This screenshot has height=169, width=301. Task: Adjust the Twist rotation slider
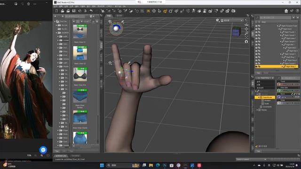pos(288,84)
